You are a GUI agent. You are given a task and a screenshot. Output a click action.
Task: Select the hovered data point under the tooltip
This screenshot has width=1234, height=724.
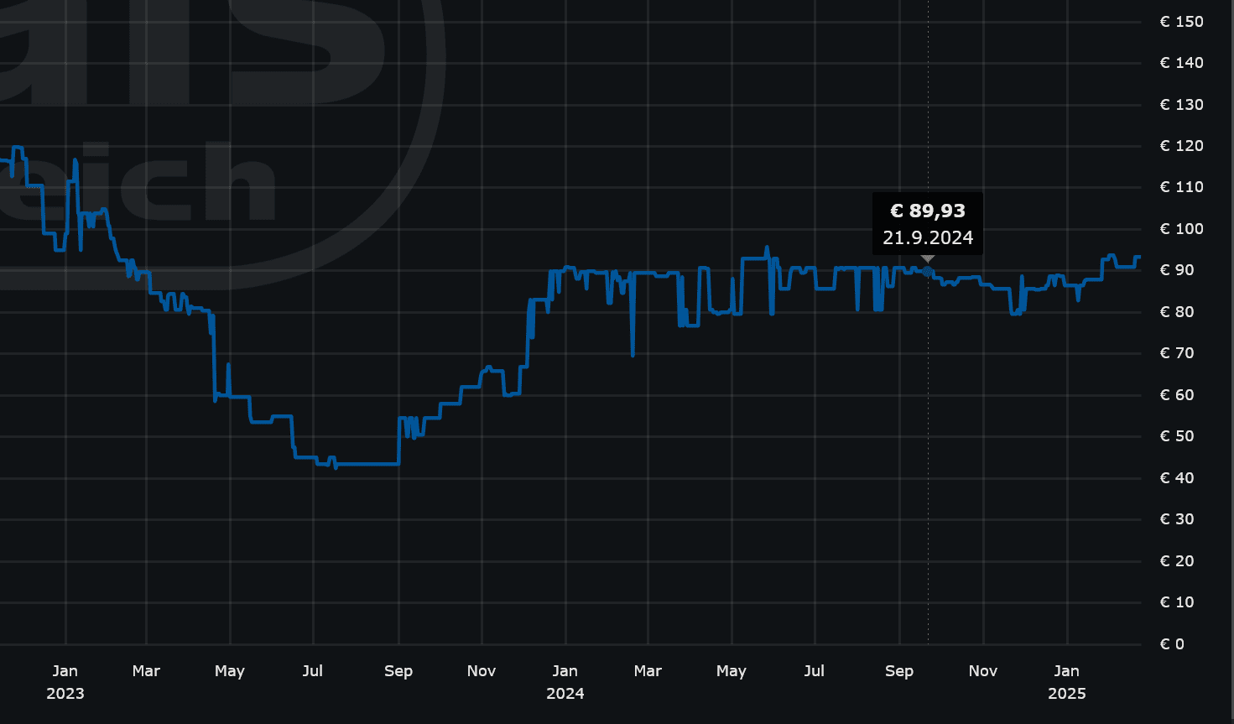tap(928, 271)
